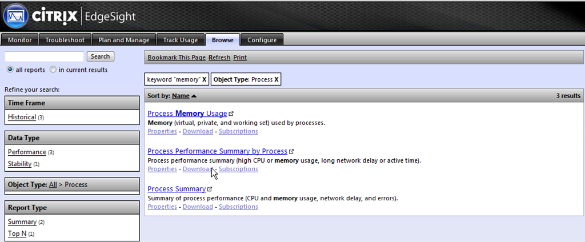Click the pop-out icon next to Process Summary

click(210, 189)
